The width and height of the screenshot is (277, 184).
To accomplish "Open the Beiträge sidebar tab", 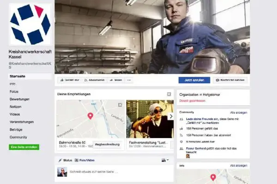I will (x=16, y=130).
